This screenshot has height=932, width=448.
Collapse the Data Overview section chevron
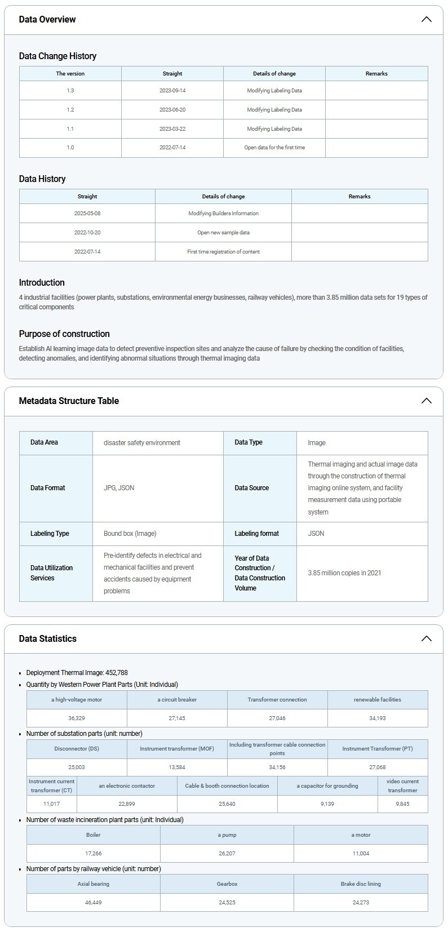pos(426,20)
